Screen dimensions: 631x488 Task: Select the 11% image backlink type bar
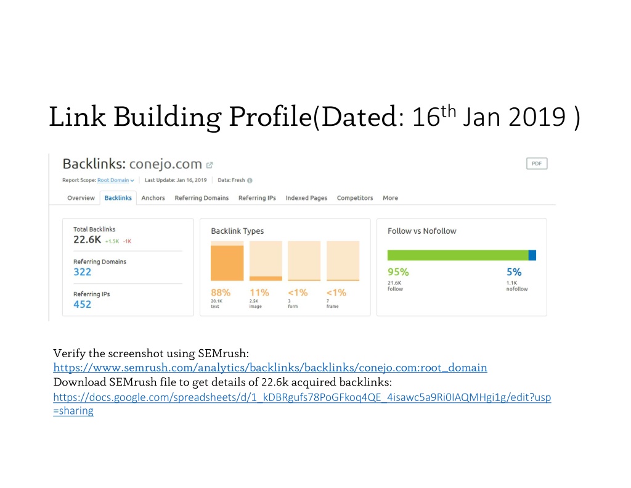pos(266,261)
